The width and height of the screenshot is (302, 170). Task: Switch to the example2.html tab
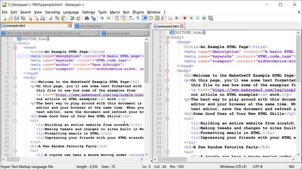tap(168, 26)
